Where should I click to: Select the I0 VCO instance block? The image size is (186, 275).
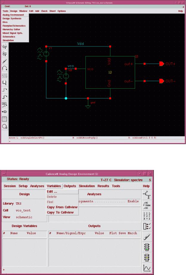point(110,72)
